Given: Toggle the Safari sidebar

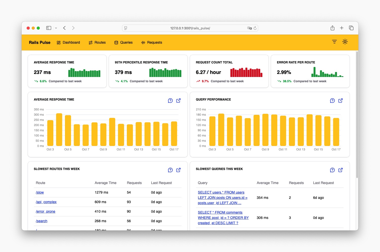Looking at the screenshot, I should point(49,28).
